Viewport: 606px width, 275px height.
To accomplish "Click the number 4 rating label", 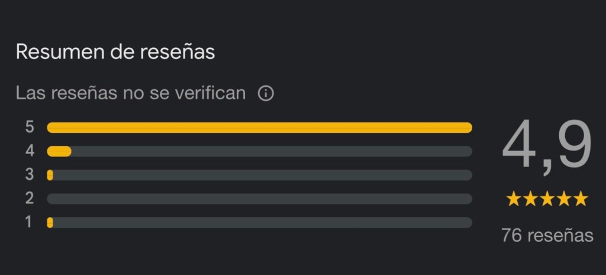I will point(30,152).
